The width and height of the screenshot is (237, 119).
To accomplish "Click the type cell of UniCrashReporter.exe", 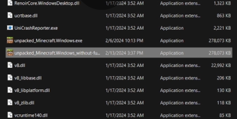I will point(172,28).
